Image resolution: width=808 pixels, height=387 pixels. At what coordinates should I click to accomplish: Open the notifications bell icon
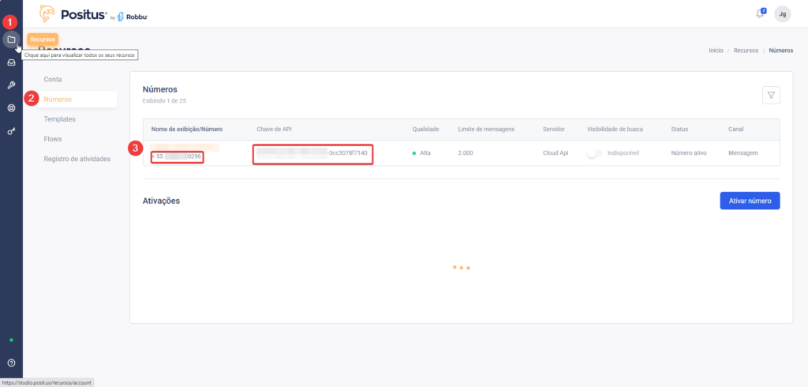760,13
